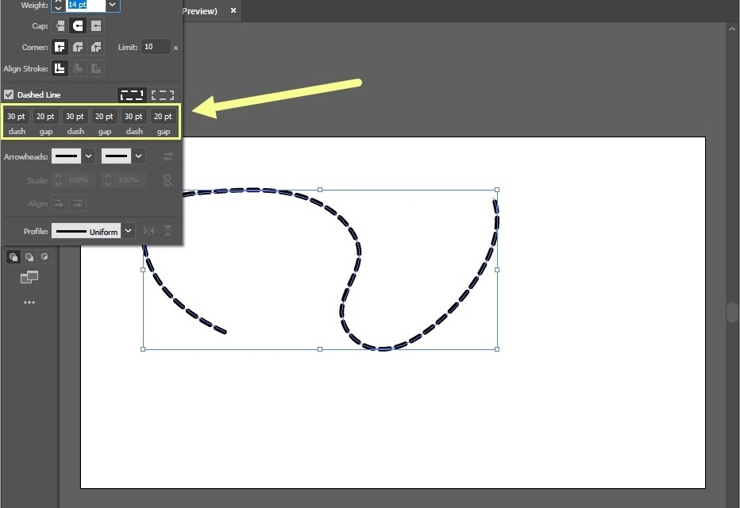
Task: Expand the end Arrowheads dropdown
Action: (x=139, y=156)
